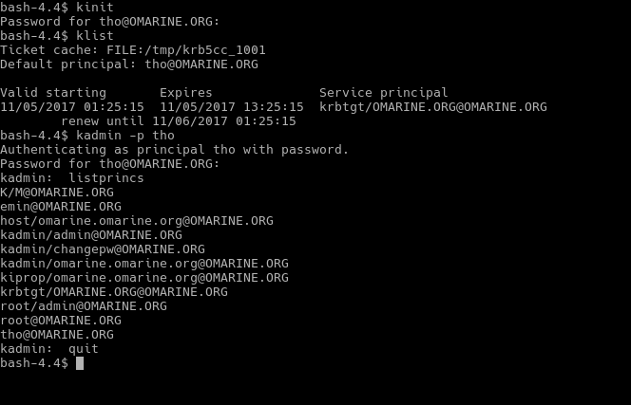Click the Service principal column header
The width and height of the screenshot is (631, 405).
coord(383,93)
